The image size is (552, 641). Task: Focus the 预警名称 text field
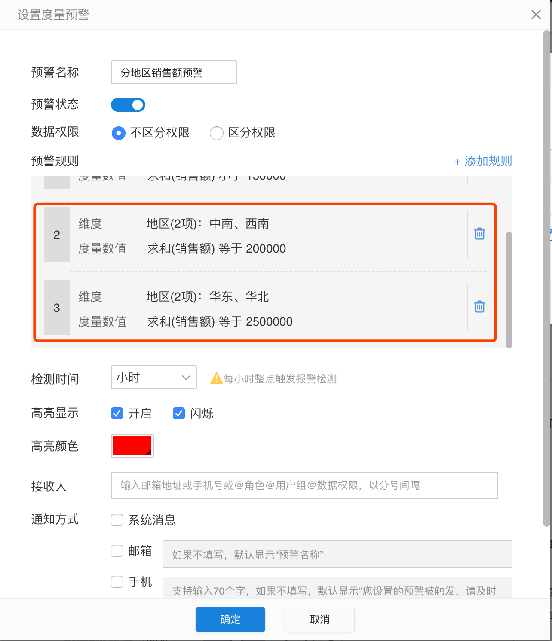pyautogui.click(x=174, y=72)
